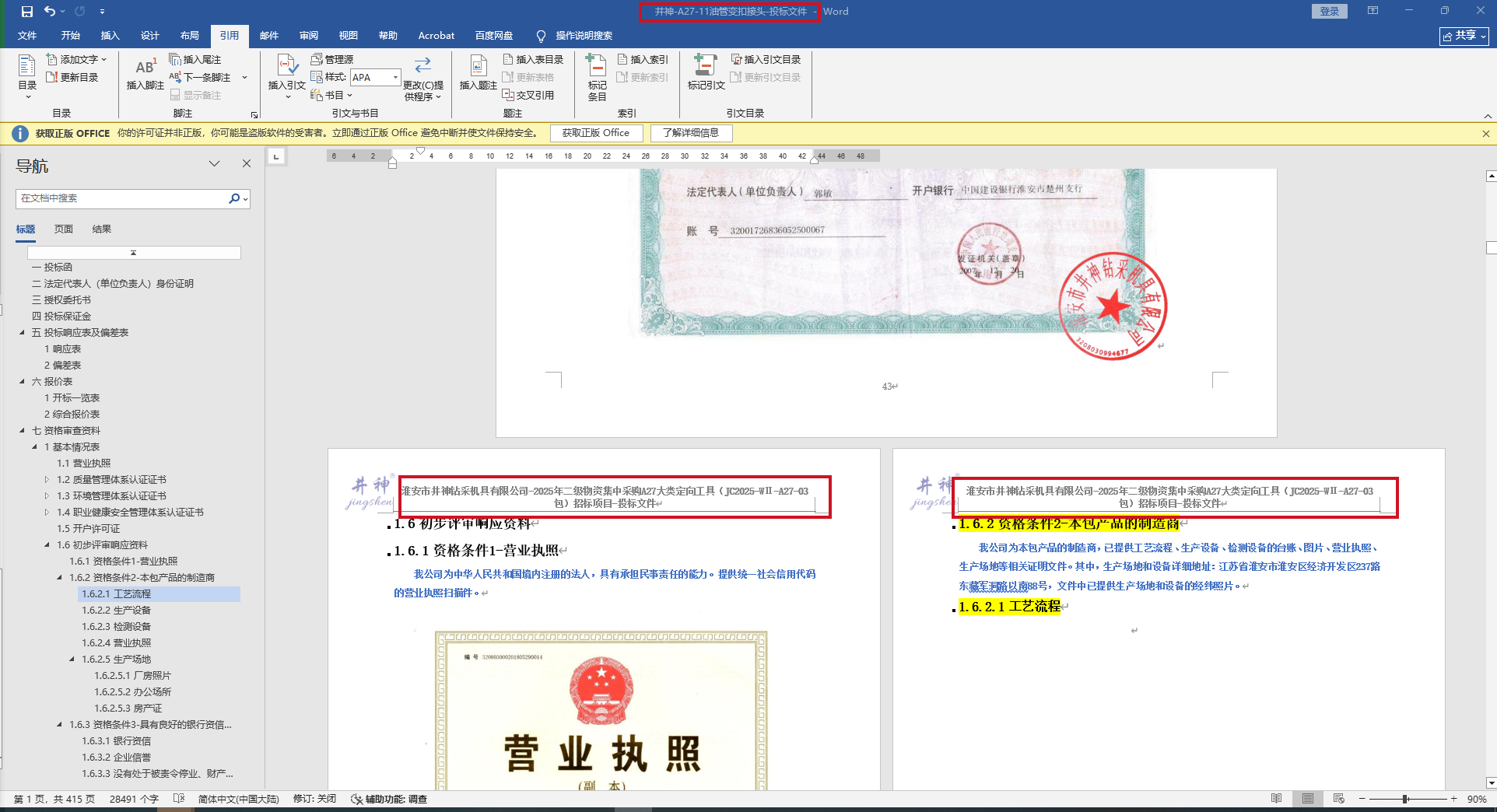Toggle 修订: 关闭 track changes status
This screenshot has width=1497, height=812.
[x=314, y=799]
